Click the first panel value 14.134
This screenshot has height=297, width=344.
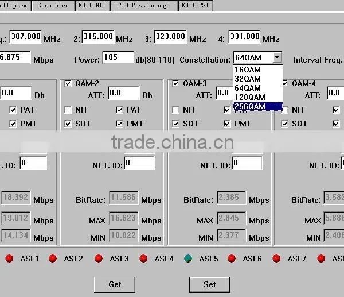point(16,236)
